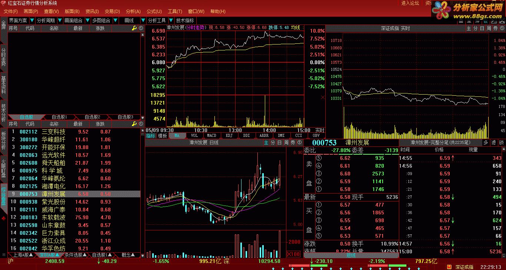Switch daily chart to 分 period
The image size is (506, 270).
(273, 142)
